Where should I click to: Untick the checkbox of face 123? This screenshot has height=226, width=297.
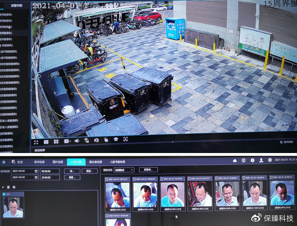coord(4,194)
